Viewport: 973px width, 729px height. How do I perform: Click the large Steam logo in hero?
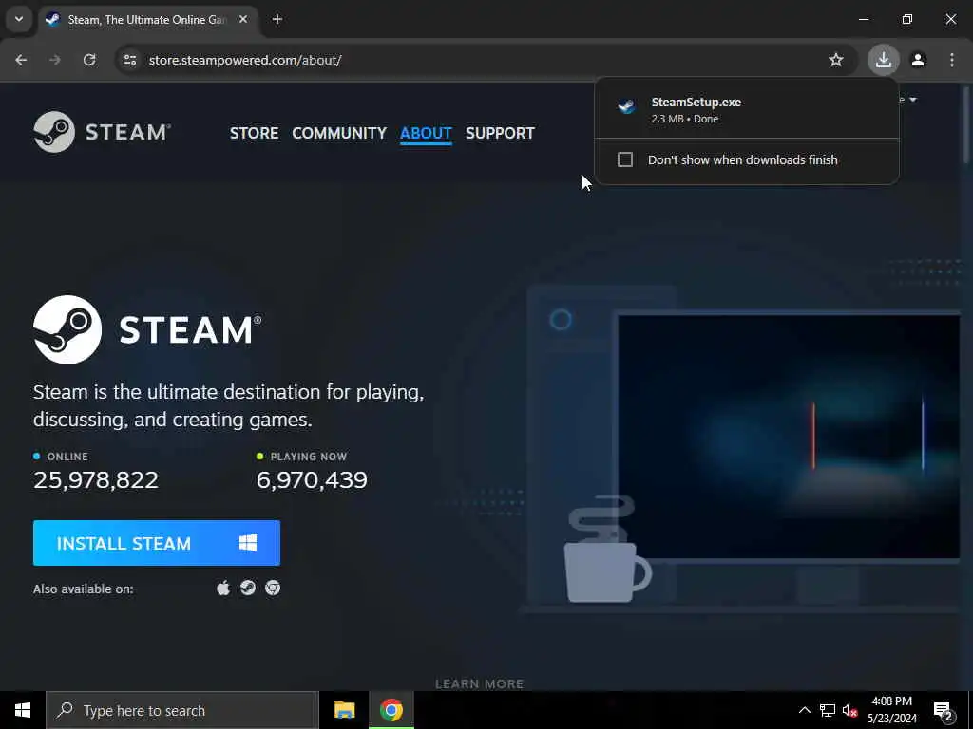(x=147, y=329)
